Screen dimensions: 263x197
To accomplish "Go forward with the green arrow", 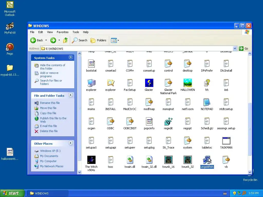I will tap(53, 40).
